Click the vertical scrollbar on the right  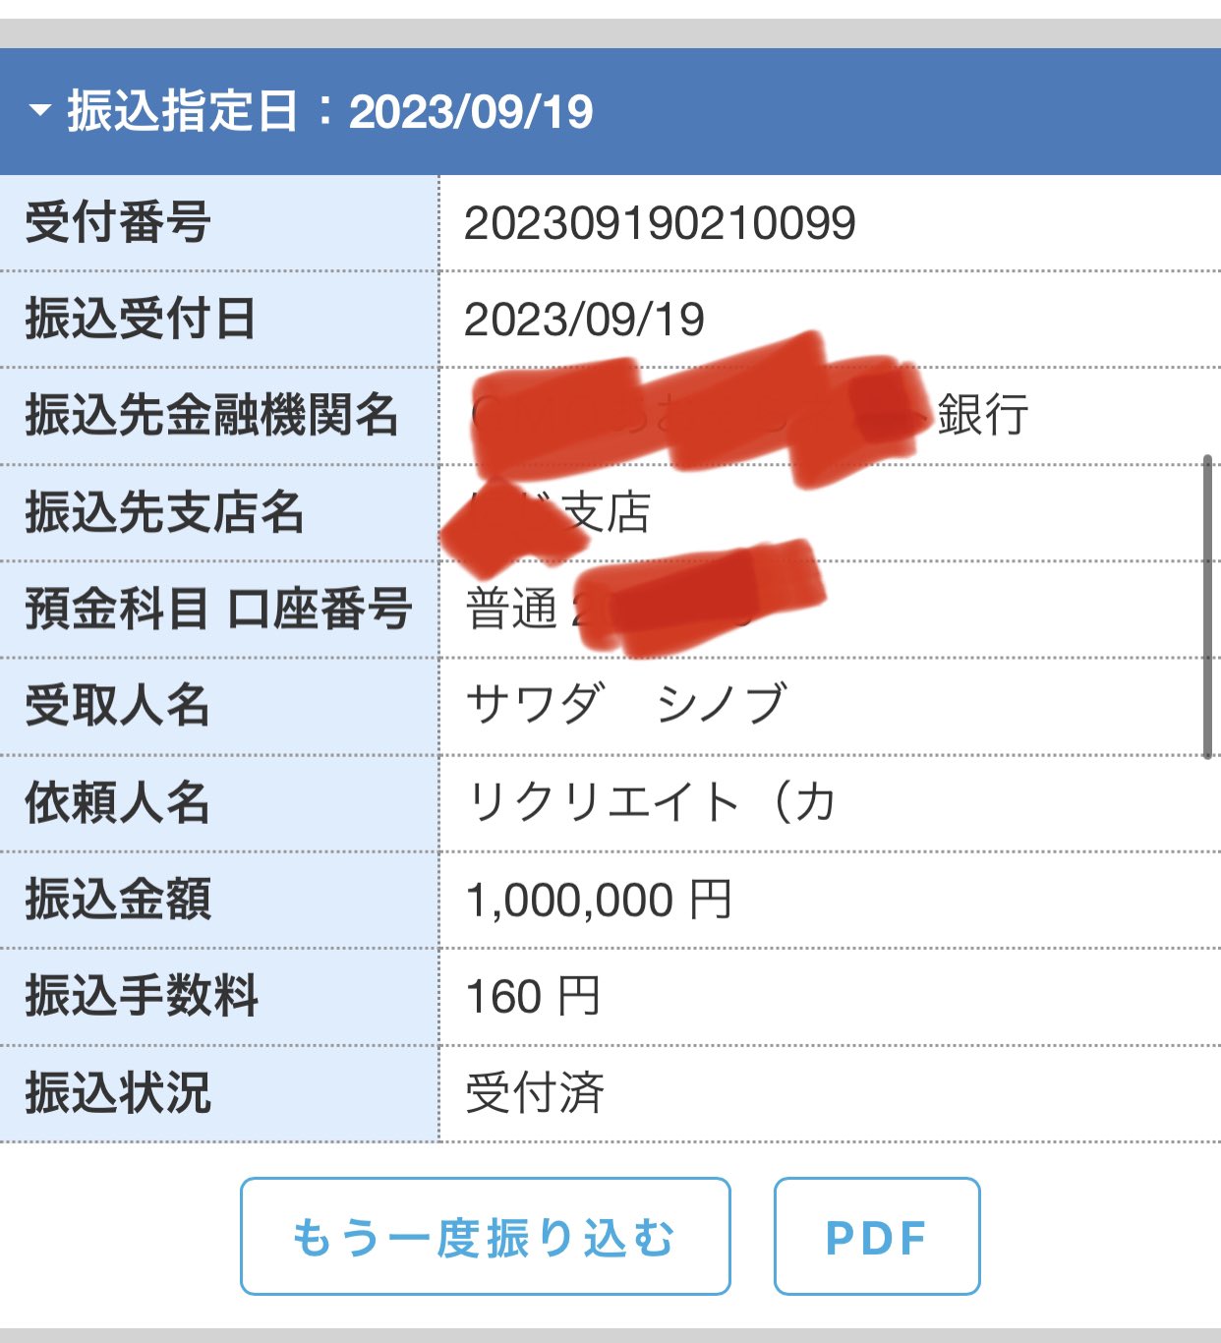1207,606
